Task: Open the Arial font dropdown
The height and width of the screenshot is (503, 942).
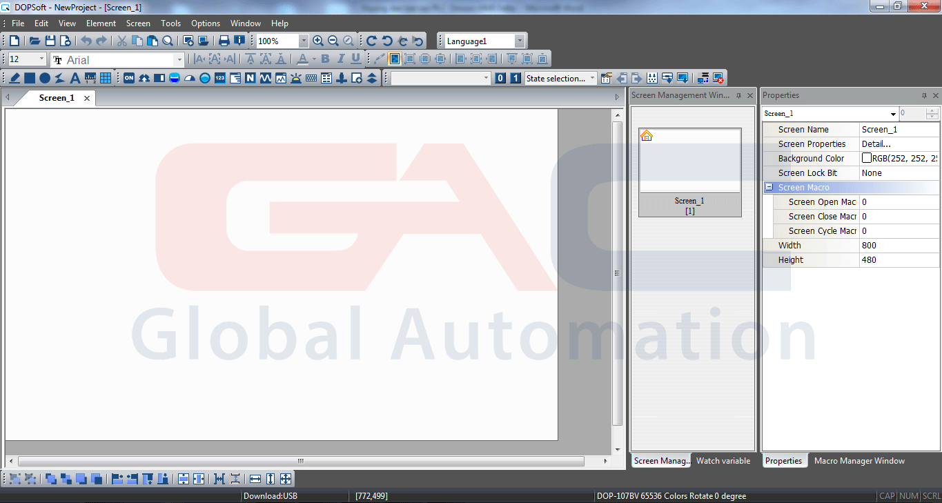Action: point(179,59)
